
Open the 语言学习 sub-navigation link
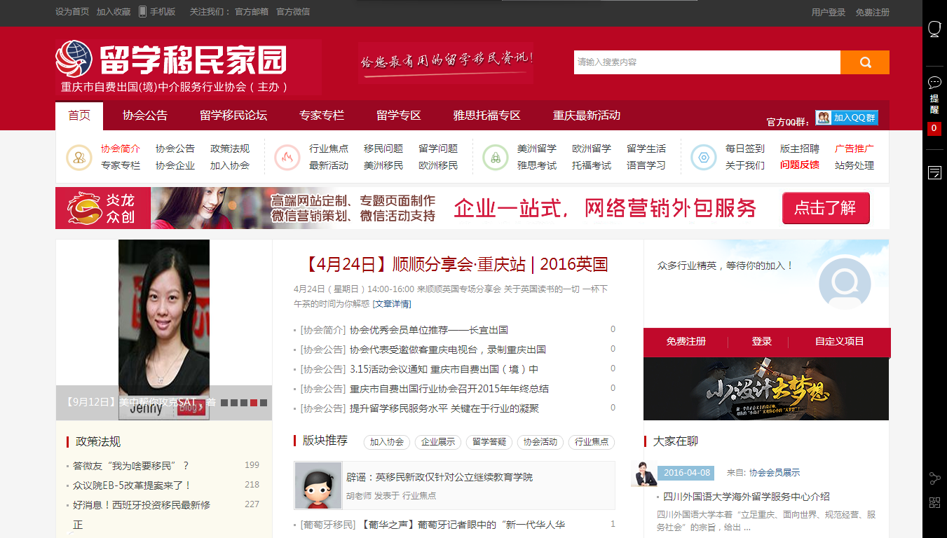pos(646,165)
